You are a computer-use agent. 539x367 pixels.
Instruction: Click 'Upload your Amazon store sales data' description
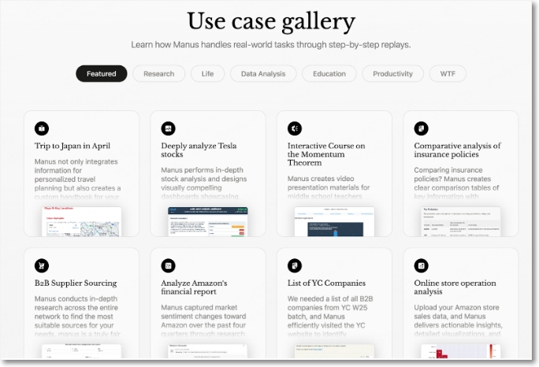(x=458, y=321)
